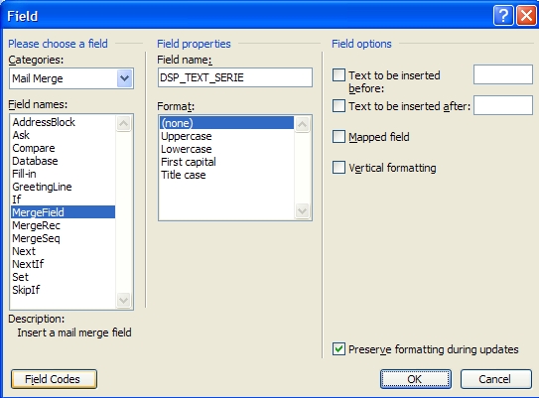This screenshot has width=539, height=398.
Task: Choose Title case format option
Action: [184, 175]
